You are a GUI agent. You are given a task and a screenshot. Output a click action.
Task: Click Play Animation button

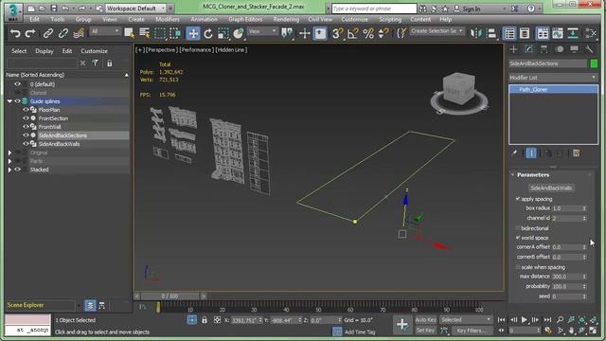[524, 320]
